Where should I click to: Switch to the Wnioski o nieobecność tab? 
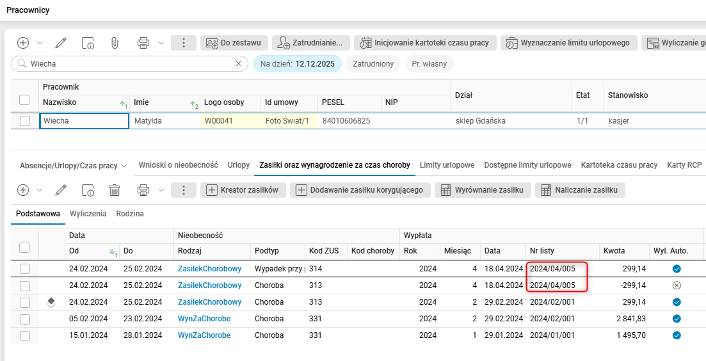[x=179, y=165]
